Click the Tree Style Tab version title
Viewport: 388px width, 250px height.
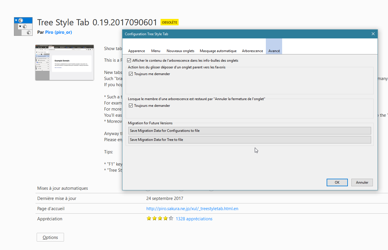tap(97, 22)
